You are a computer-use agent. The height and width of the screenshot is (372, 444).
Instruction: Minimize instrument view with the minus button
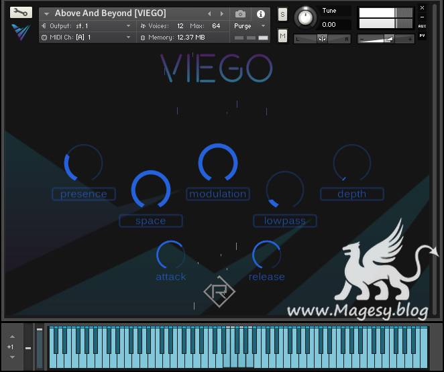422,17
